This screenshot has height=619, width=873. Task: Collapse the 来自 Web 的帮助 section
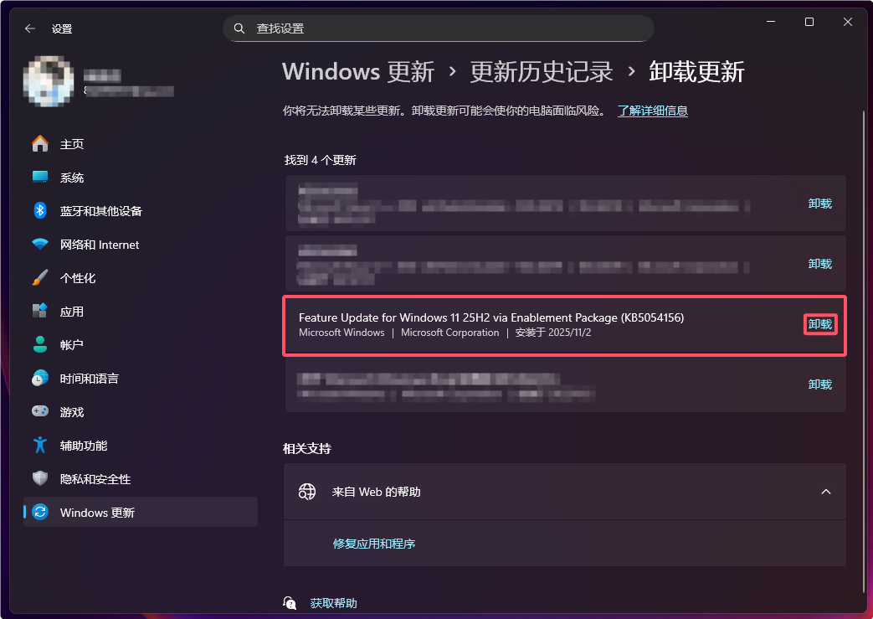826,492
